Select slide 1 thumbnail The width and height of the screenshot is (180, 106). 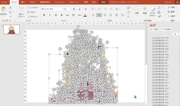tap(11, 29)
